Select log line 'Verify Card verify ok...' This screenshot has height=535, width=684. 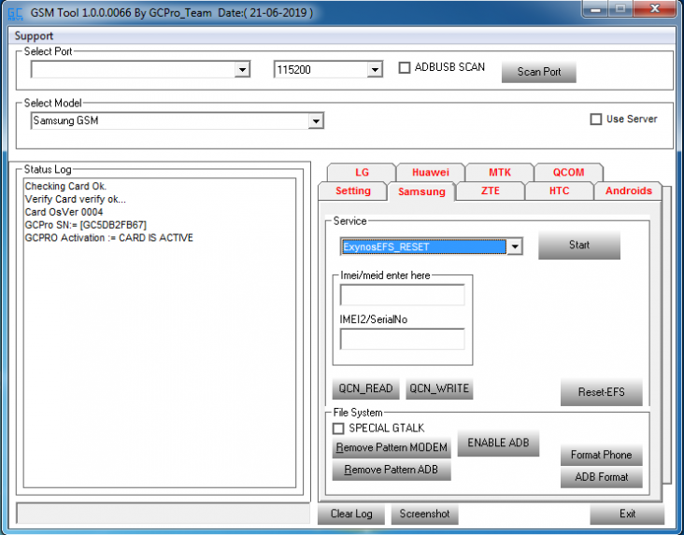coord(75,199)
